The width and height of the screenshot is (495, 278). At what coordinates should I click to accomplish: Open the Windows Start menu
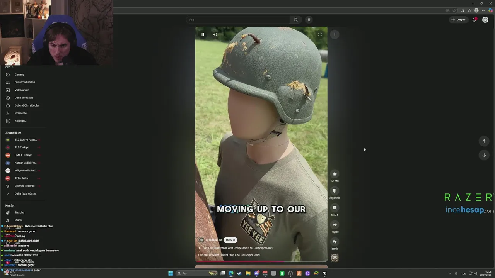click(x=171, y=273)
